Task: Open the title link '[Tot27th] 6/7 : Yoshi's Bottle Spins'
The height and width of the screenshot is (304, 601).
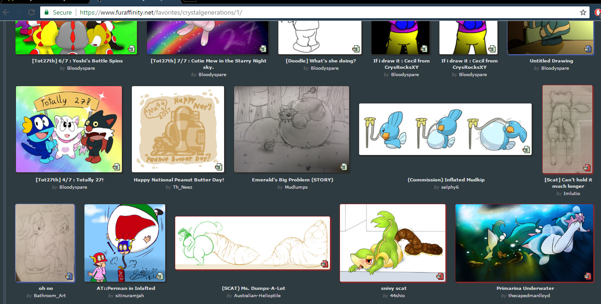Action: (x=77, y=61)
